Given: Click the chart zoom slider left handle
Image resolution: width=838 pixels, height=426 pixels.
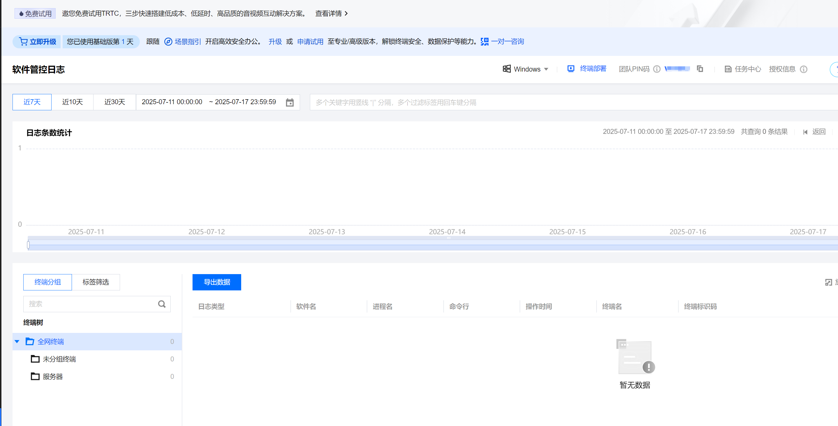Looking at the screenshot, I should (28, 245).
